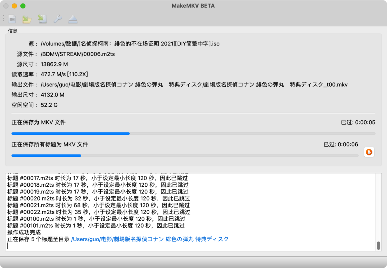Click the log line for #00021.m2ts

click(98, 205)
